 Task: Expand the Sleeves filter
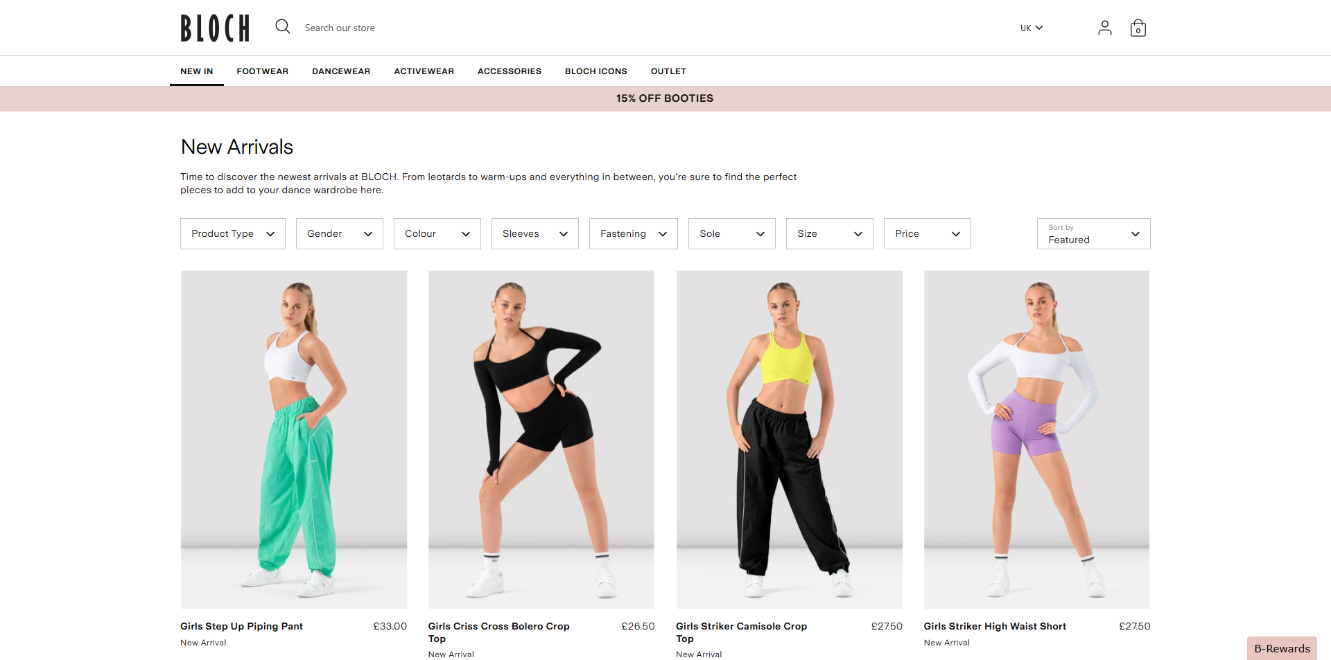click(x=534, y=233)
